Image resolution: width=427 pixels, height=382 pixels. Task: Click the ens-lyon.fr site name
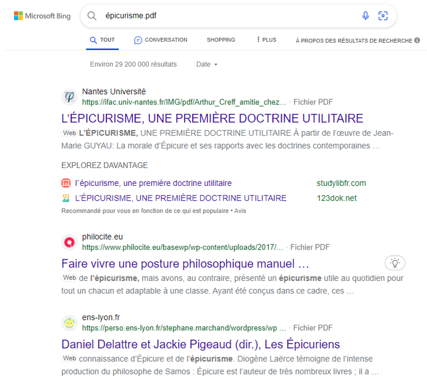click(101, 317)
